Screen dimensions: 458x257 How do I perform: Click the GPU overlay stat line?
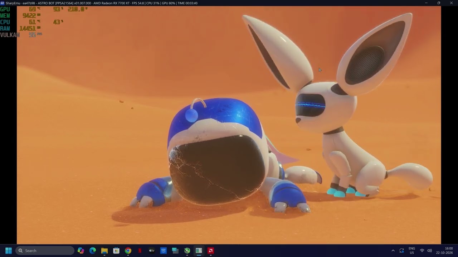[44, 9]
